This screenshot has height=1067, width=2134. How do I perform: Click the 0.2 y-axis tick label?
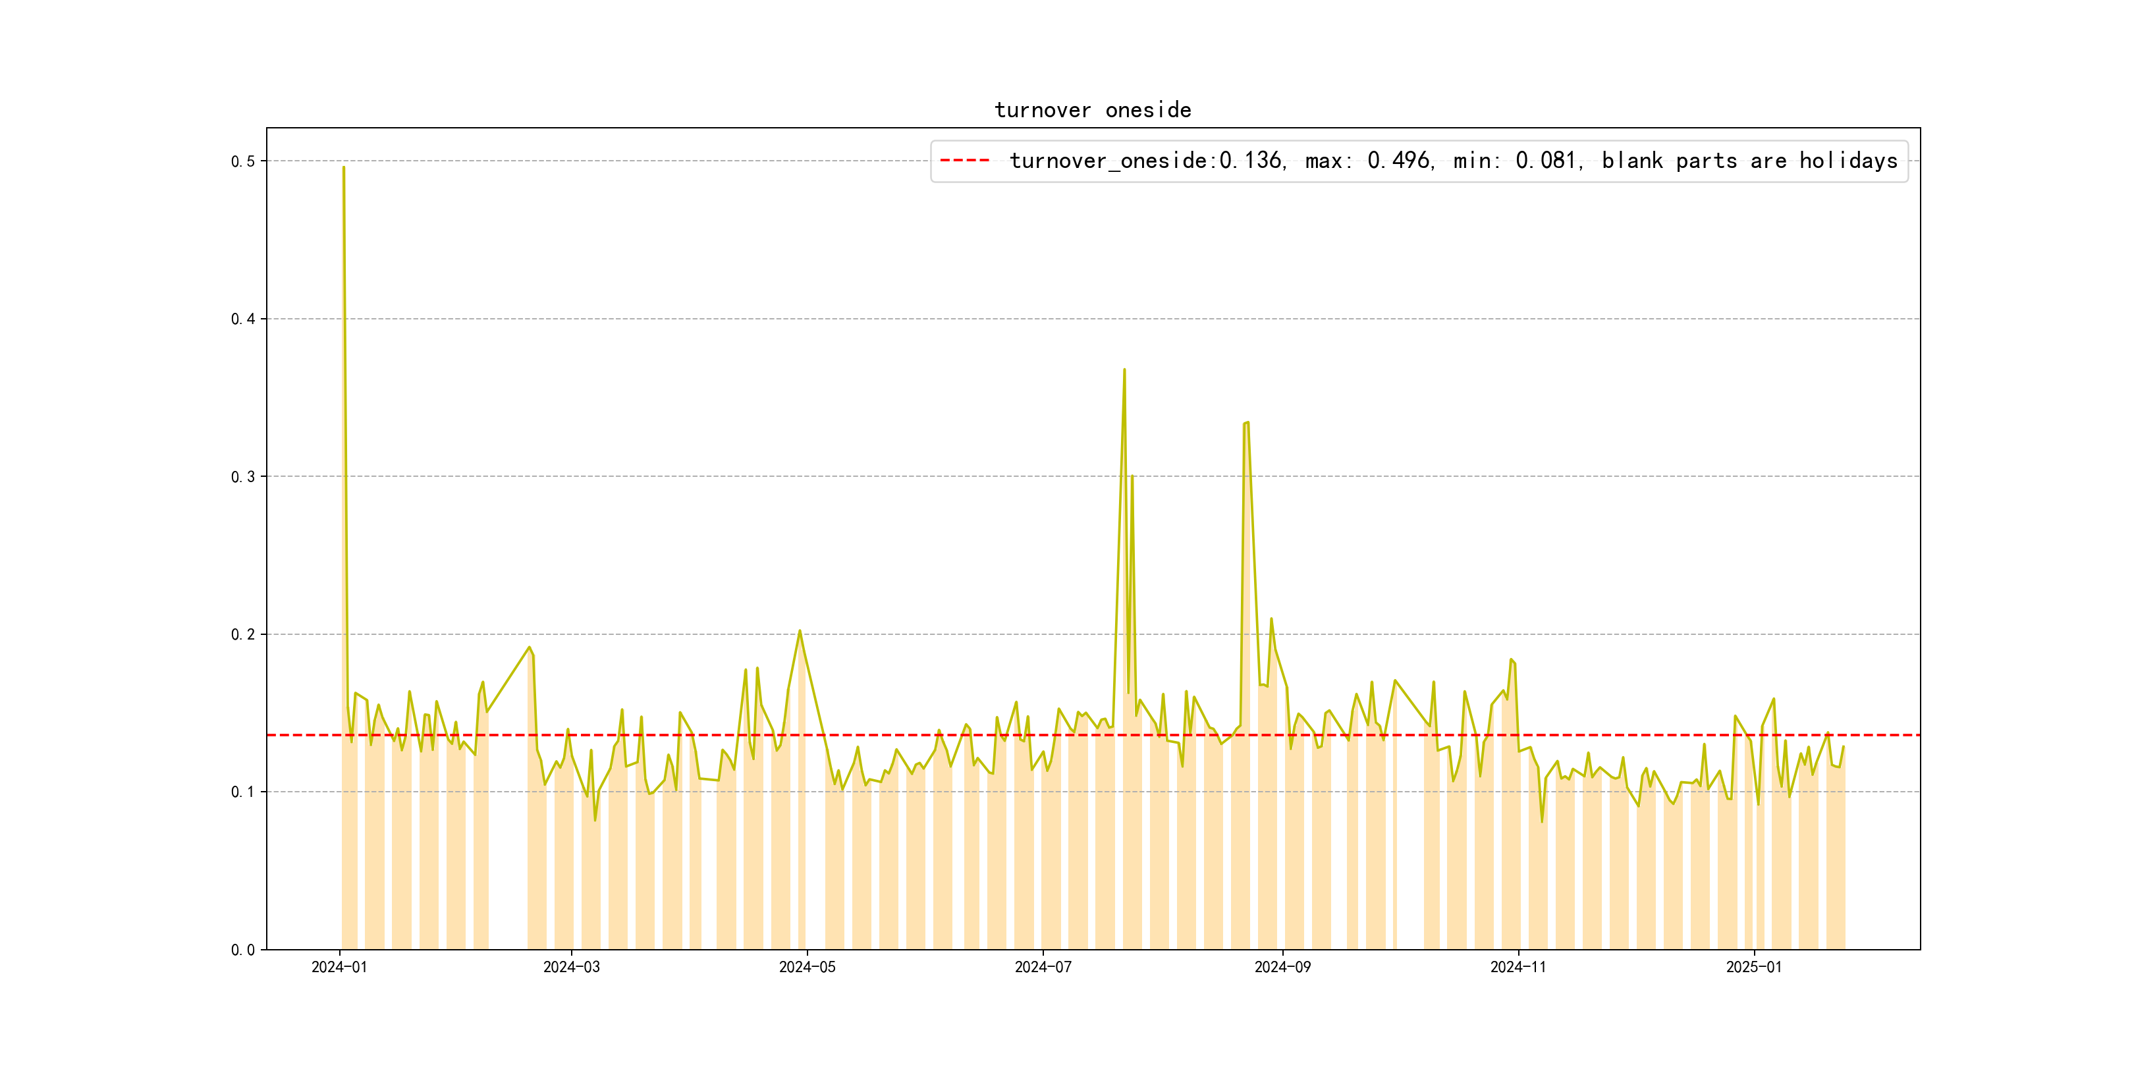coord(243,634)
